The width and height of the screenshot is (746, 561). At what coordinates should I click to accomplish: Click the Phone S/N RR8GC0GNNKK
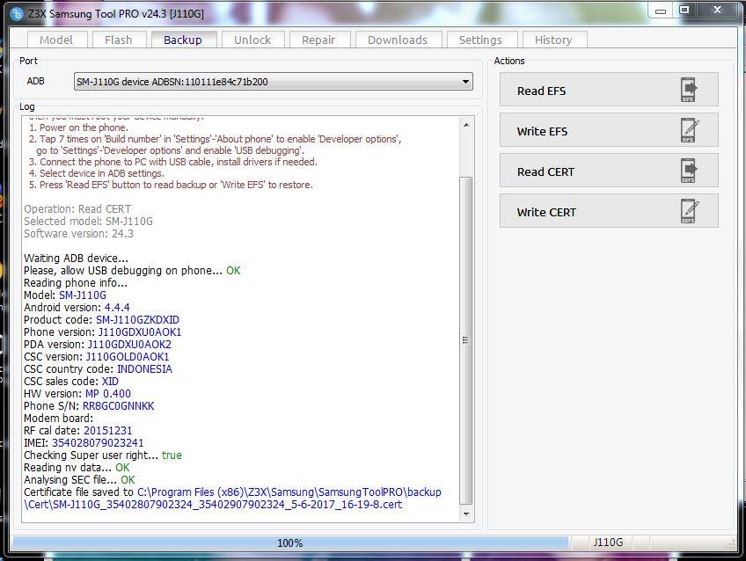coord(119,406)
